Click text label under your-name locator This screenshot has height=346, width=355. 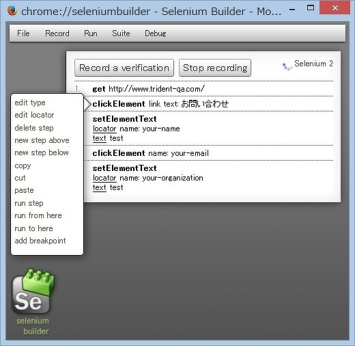tap(100, 138)
